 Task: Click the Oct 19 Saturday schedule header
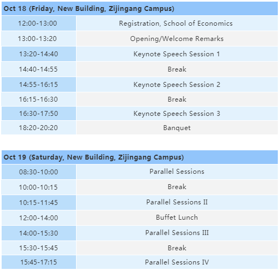point(140,157)
